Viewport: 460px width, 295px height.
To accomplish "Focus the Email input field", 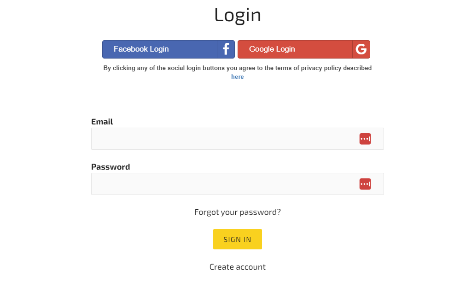I will tap(221, 139).
